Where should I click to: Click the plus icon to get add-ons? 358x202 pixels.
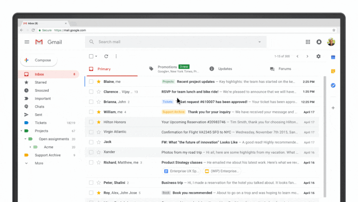point(333,108)
